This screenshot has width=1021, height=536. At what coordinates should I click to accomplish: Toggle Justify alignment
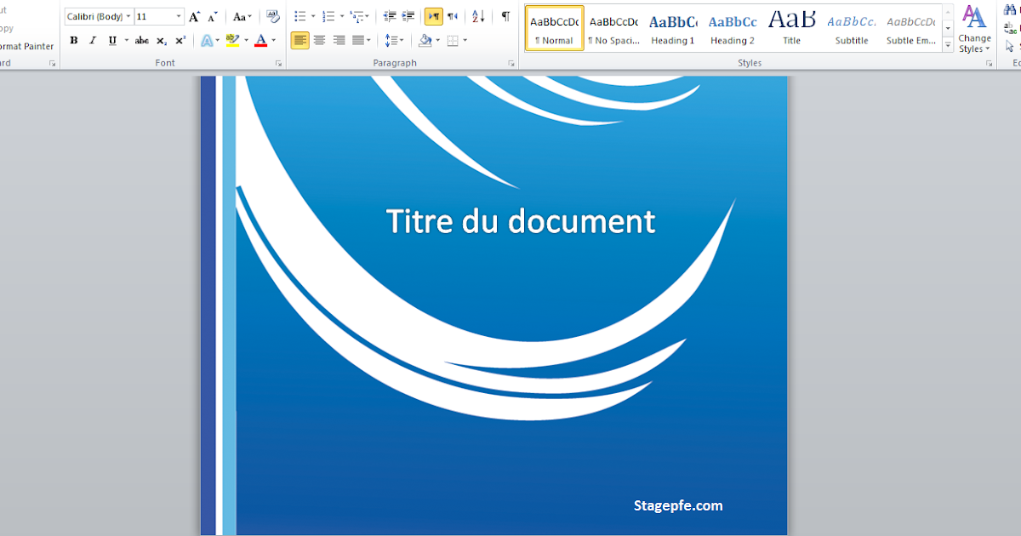coord(357,40)
